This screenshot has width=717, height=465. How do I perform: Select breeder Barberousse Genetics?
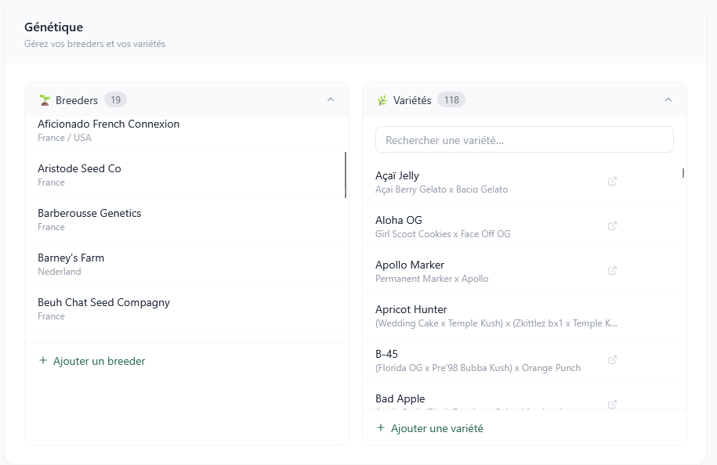click(186, 219)
